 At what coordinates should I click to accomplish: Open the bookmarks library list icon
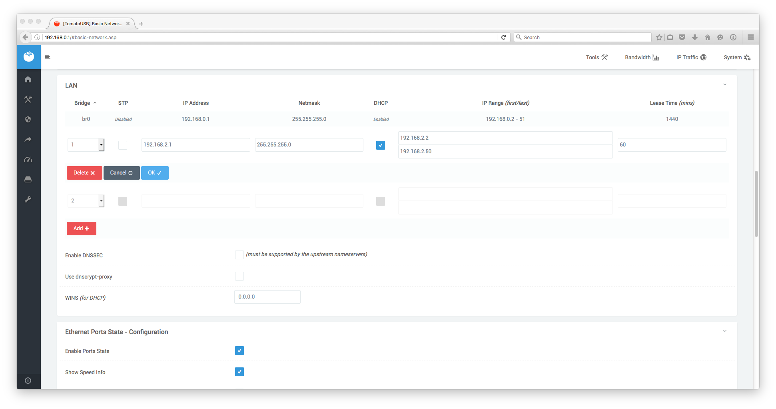point(670,37)
